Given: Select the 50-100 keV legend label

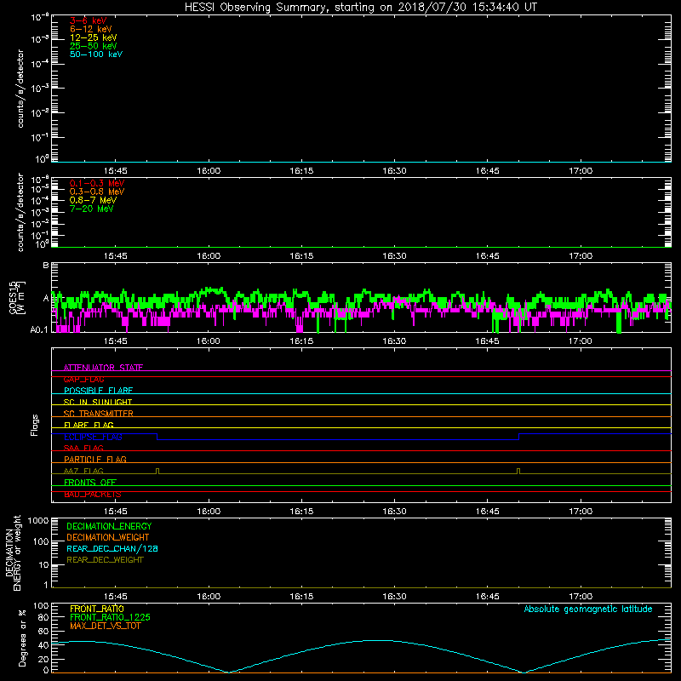Looking at the screenshot, I should (x=96, y=54).
